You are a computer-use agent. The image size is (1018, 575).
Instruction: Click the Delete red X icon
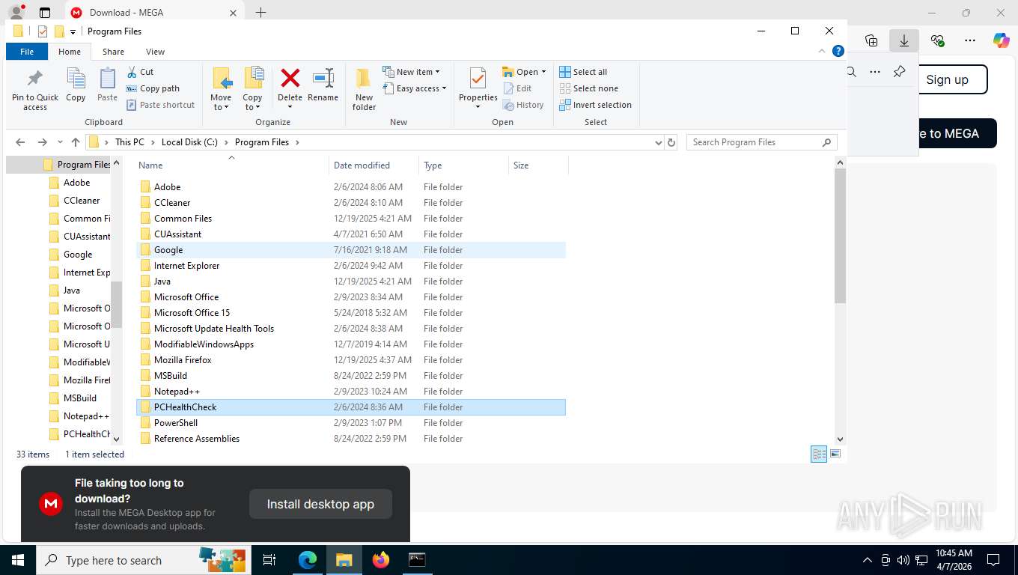[290, 78]
